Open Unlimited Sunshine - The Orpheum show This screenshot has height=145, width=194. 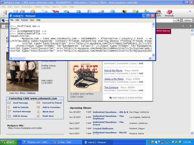pyautogui.click(x=108, y=117)
